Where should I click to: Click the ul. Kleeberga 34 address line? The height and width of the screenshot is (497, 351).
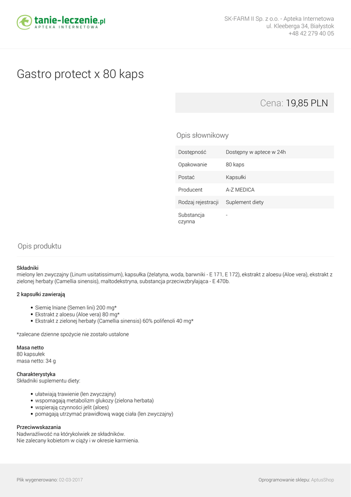click(x=300, y=26)
